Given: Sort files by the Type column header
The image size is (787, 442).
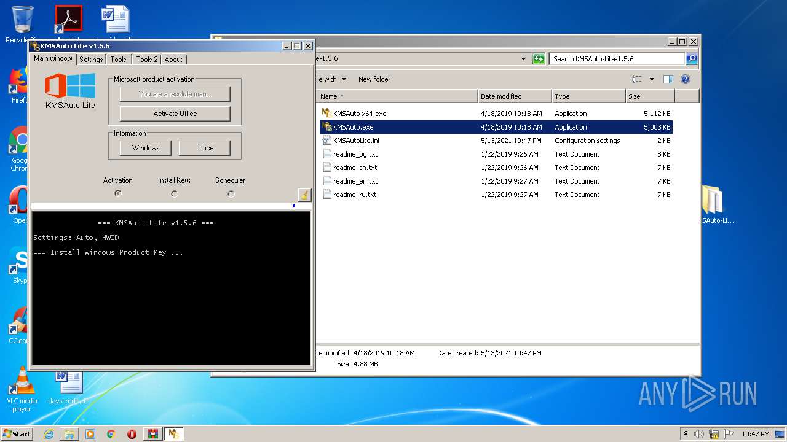Looking at the screenshot, I should click(x=588, y=96).
